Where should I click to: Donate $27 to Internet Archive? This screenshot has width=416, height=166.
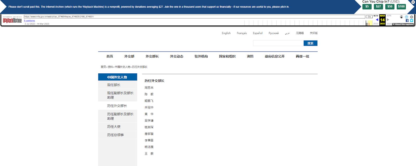pyautogui.click(x=378, y=7)
